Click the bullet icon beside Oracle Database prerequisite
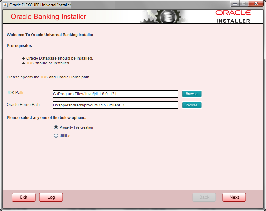Viewport: 266px width, 211px height. coord(23,58)
